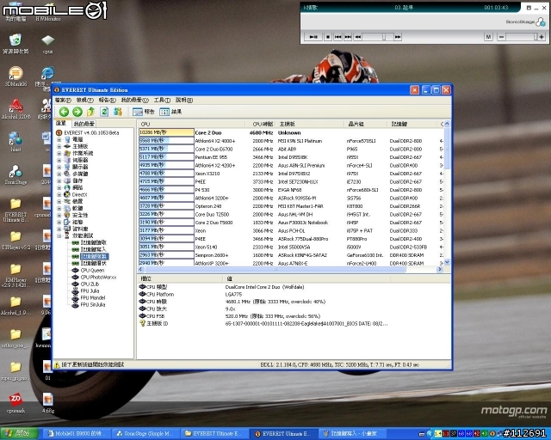Open the 報告(R) menu

[107, 100]
